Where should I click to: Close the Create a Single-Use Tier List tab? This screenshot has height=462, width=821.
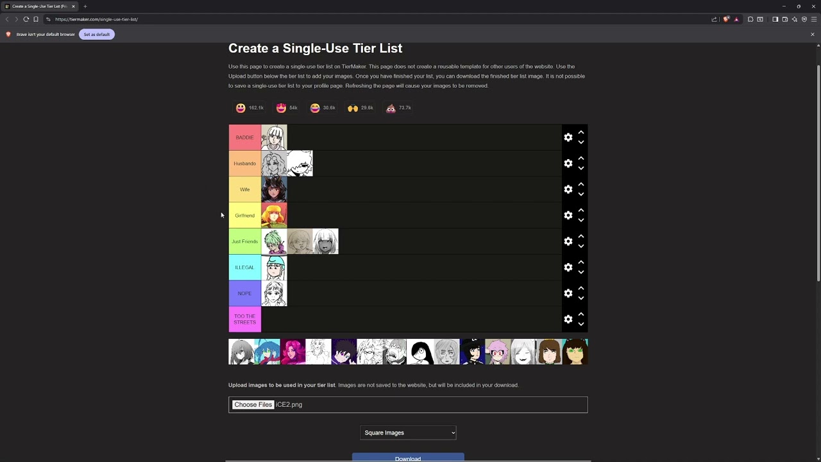(x=73, y=6)
